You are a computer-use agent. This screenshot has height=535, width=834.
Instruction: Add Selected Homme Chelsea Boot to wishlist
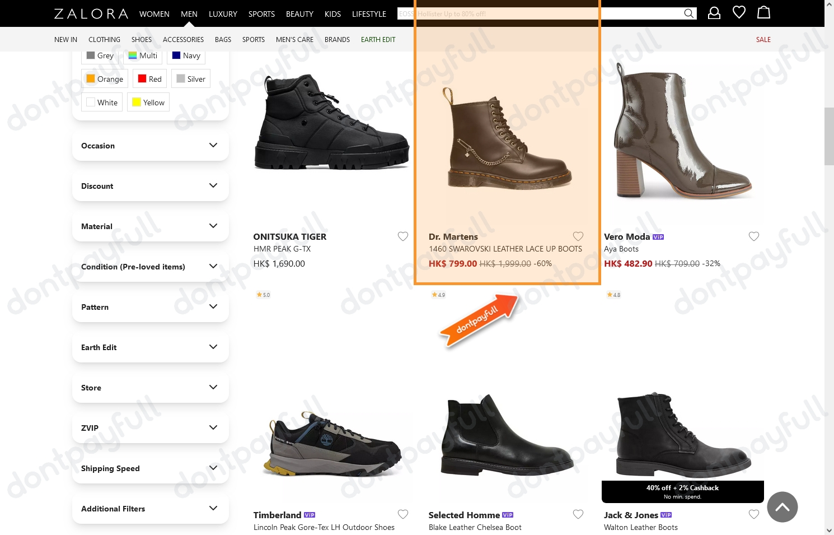578,514
